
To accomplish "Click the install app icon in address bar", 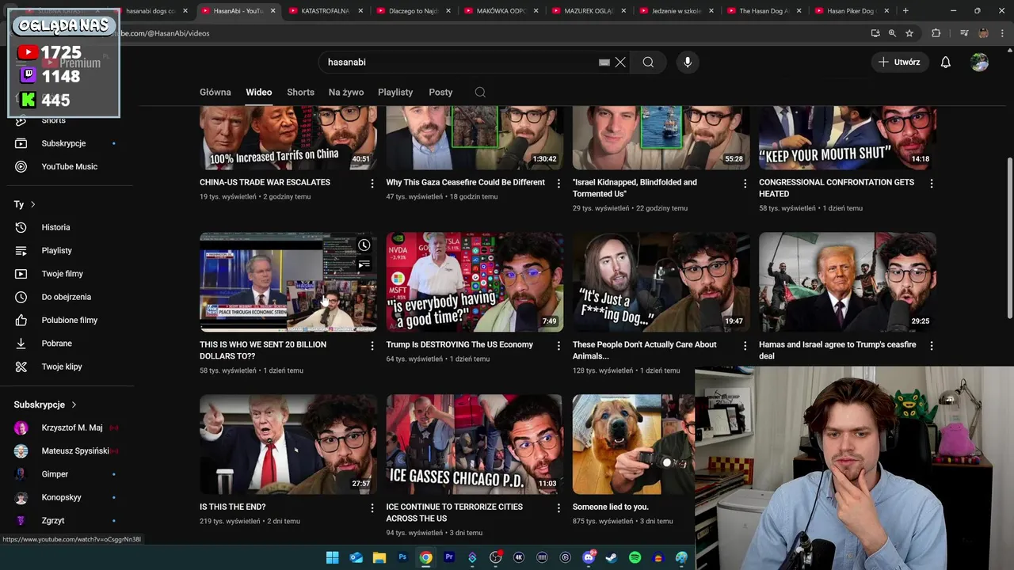I will 875,33.
